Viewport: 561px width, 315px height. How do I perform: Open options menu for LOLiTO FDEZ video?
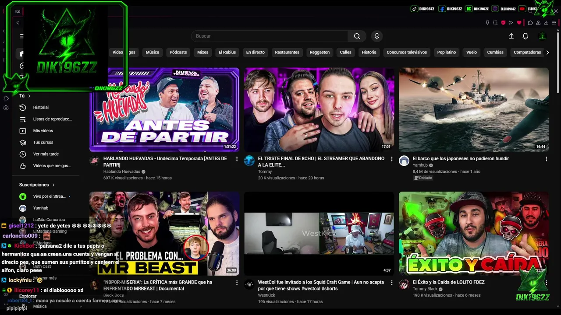click(x=546, y=283)
